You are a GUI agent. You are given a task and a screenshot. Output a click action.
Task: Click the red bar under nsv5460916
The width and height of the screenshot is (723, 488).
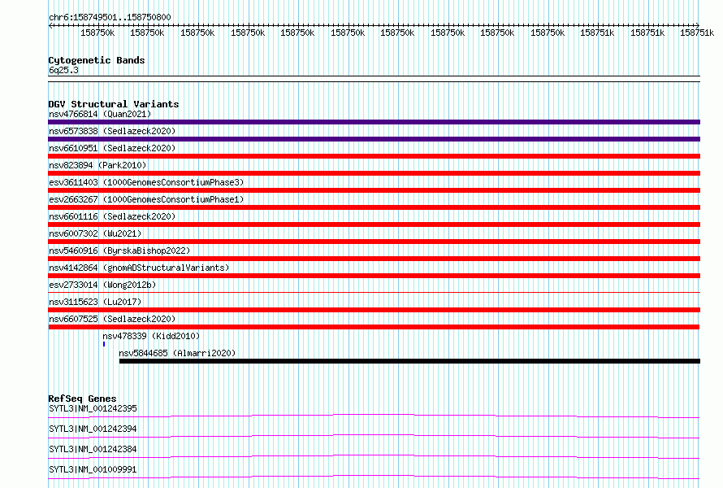click(374, 259)
